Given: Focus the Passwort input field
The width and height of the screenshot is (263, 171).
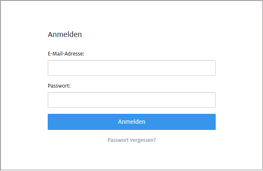Looking at the screenshot, I should tap(131, 100).
